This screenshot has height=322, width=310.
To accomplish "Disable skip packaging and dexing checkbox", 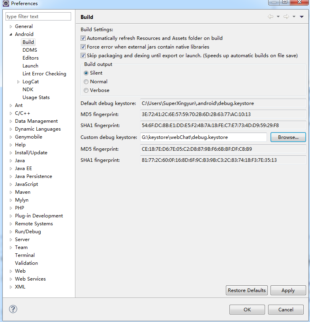I will point(83,56).
